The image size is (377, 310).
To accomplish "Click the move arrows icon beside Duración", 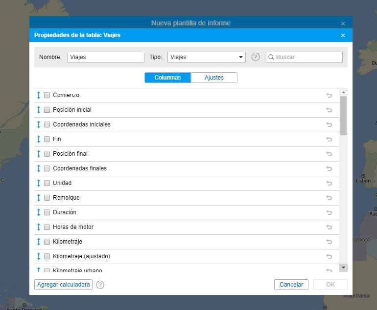I will coord(39,212).
